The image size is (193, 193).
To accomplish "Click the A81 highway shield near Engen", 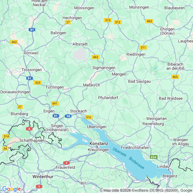I will 56,116.
